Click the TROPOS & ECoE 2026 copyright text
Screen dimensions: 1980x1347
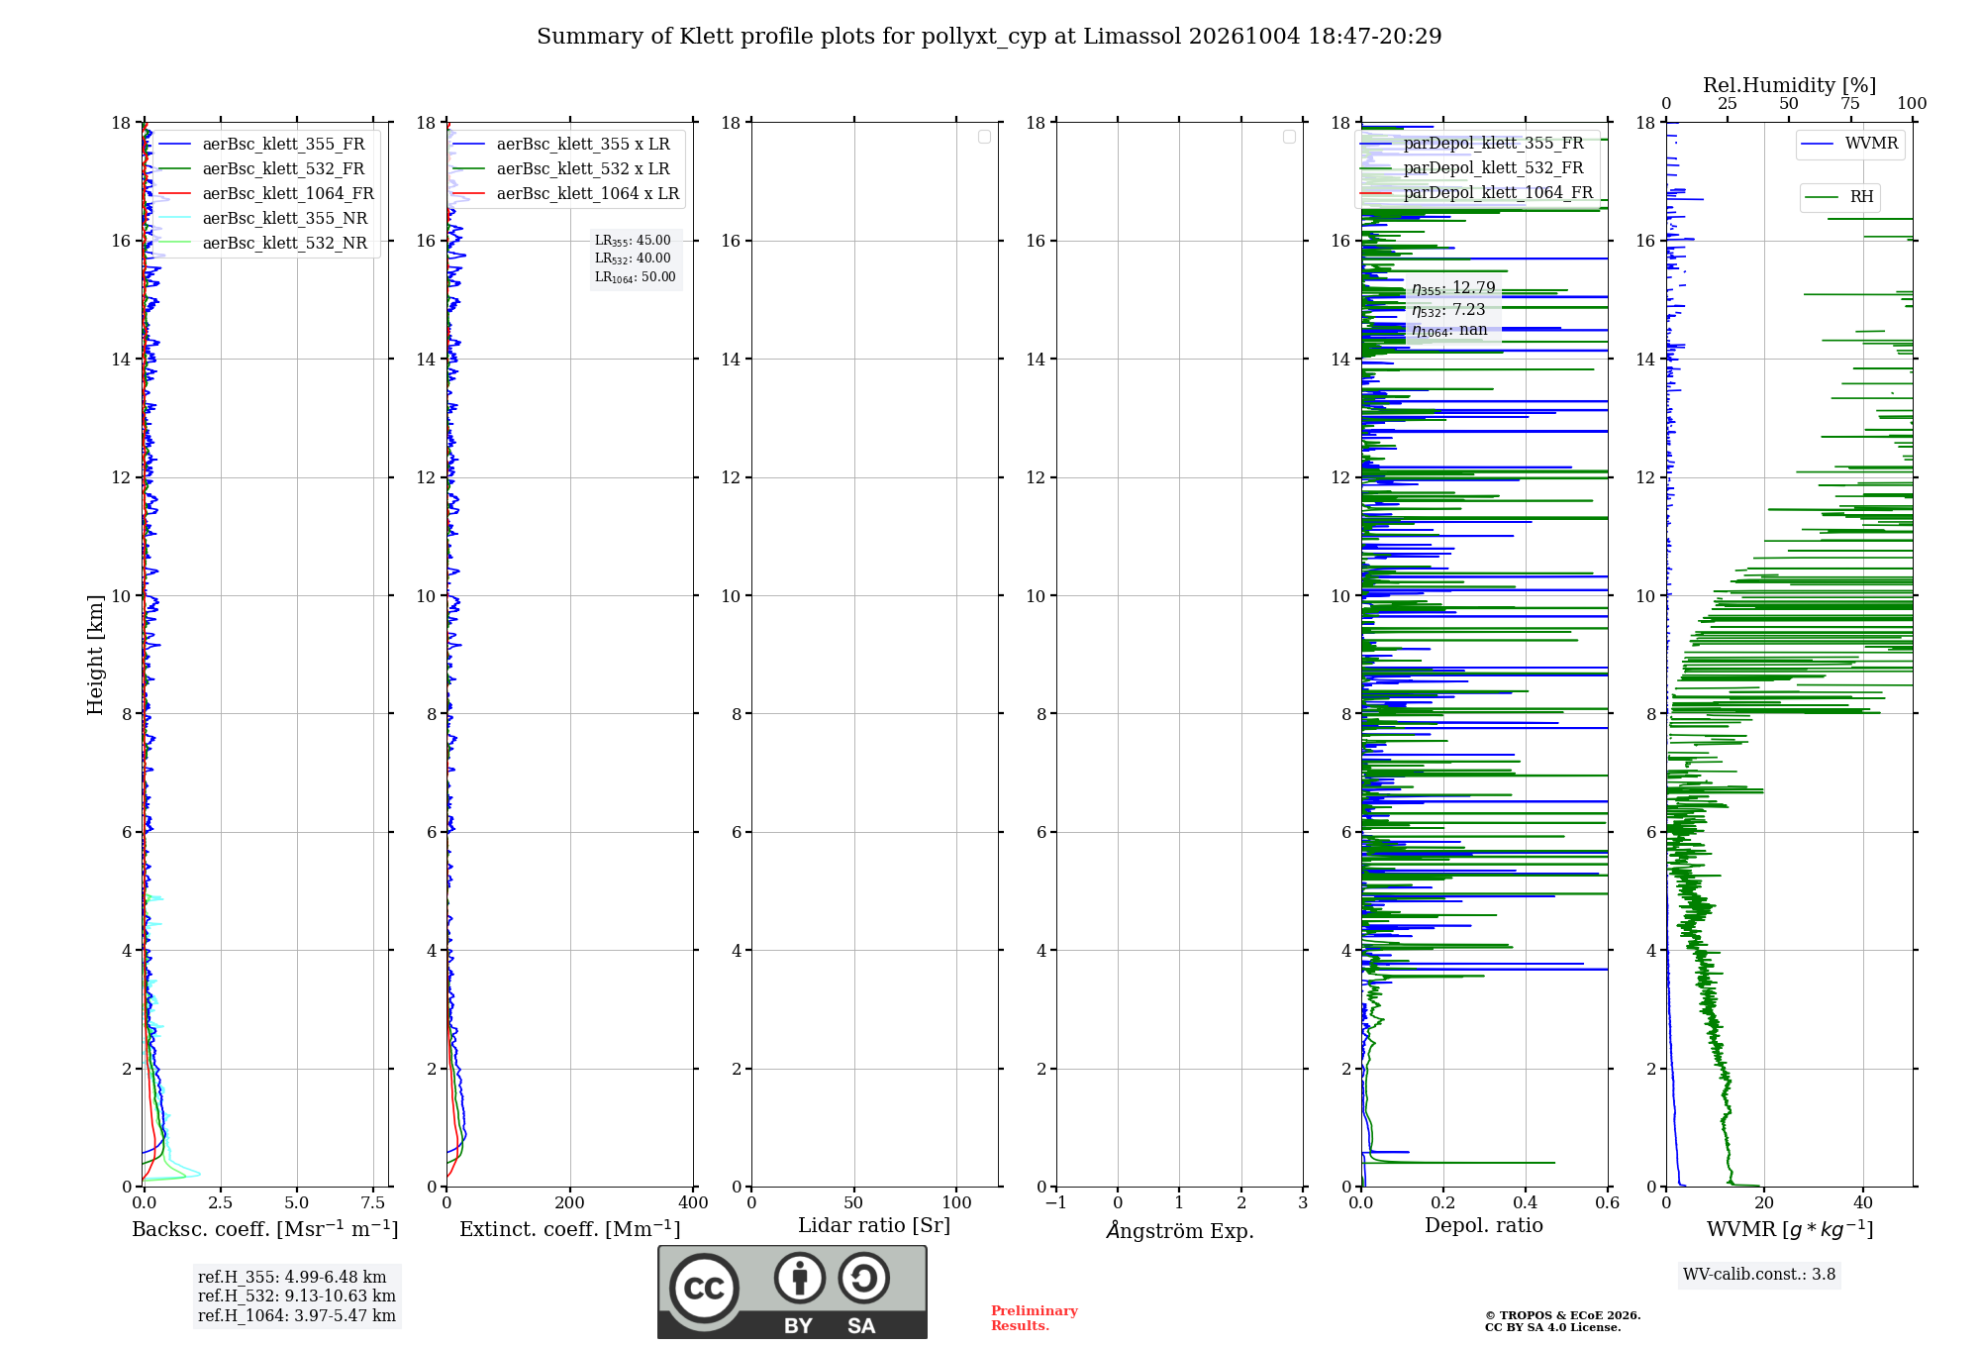1563,1315
